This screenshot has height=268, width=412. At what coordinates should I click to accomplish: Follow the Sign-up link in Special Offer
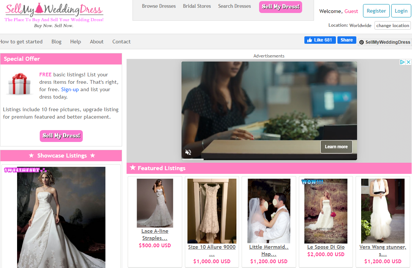click(70, 89)
